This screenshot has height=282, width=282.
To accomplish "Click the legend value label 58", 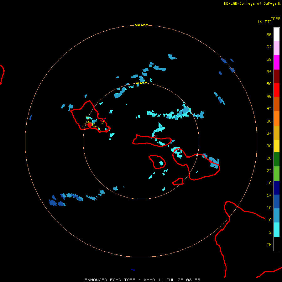I will coord(269,59).
